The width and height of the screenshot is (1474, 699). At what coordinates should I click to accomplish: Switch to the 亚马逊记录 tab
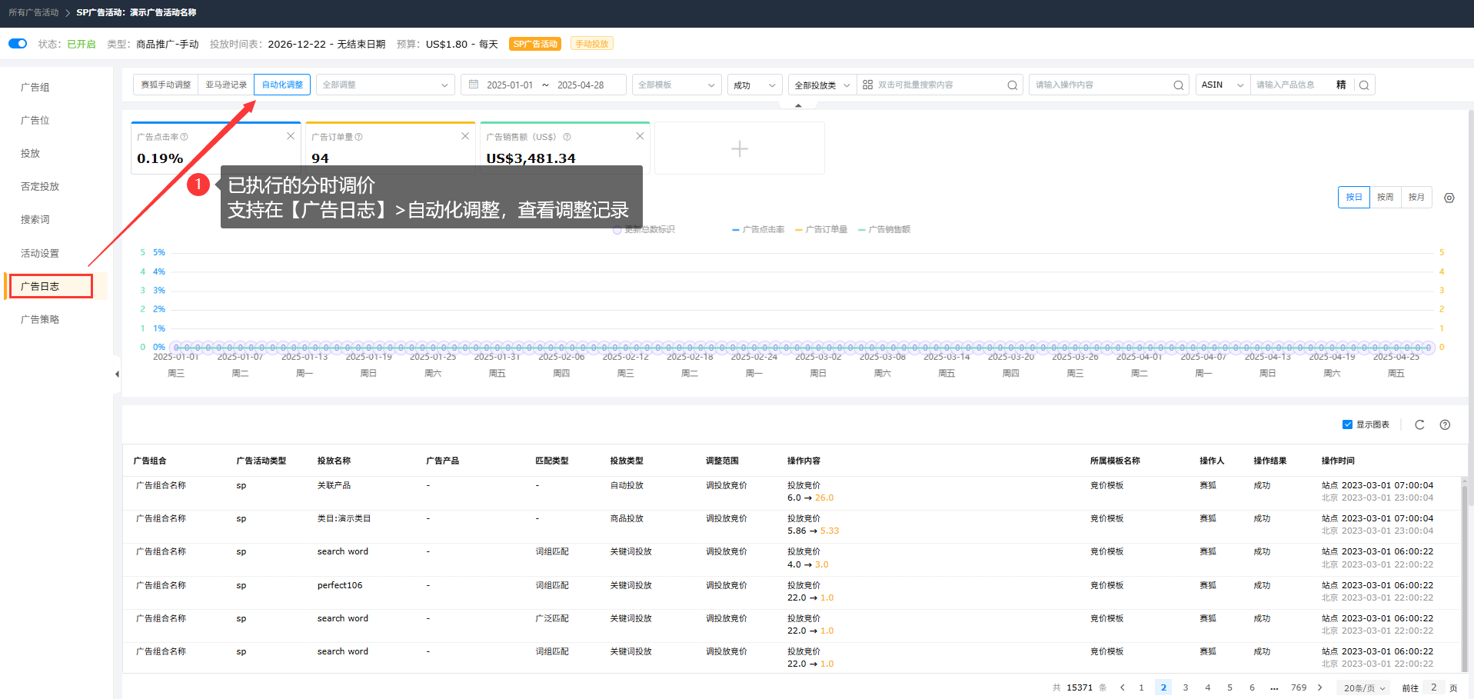click(226, 85)
